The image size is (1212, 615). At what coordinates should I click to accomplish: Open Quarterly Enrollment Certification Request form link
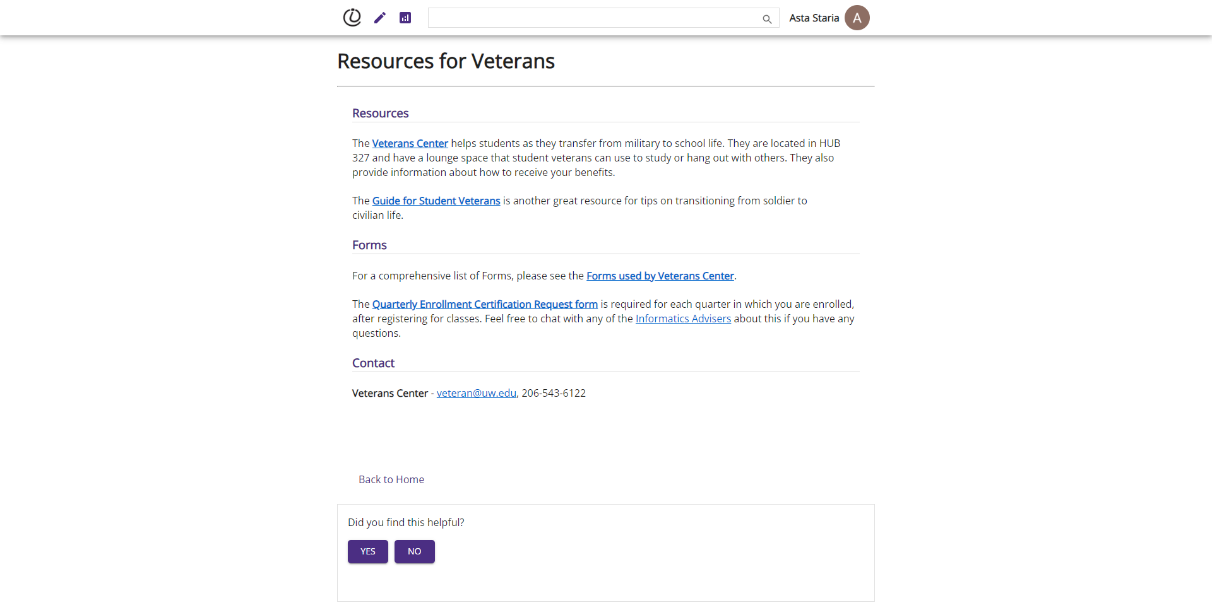pos(485,304)
